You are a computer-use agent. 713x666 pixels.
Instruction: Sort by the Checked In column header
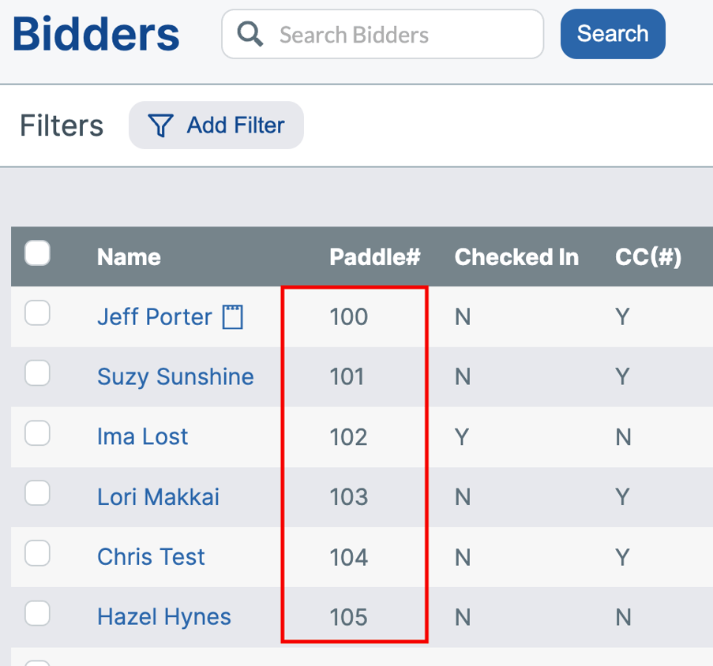516,257
